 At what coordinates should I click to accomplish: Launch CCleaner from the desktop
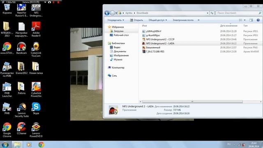point(21,128)
